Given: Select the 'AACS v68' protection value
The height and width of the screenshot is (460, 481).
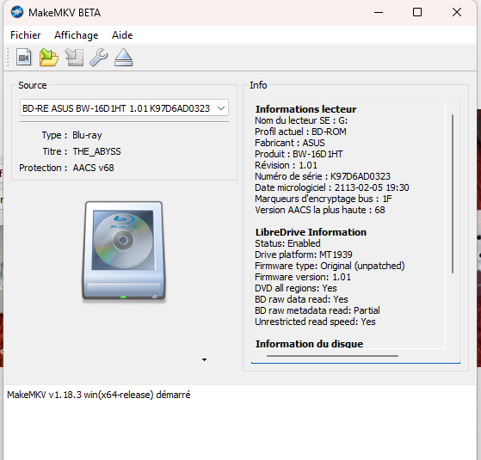Looking at the screenshot, I should [93, 168].
